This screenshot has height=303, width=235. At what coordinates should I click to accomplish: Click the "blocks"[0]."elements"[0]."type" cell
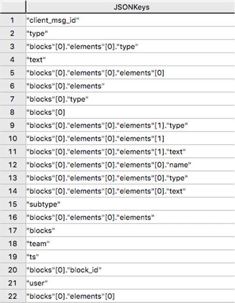(x=131, y=47)
